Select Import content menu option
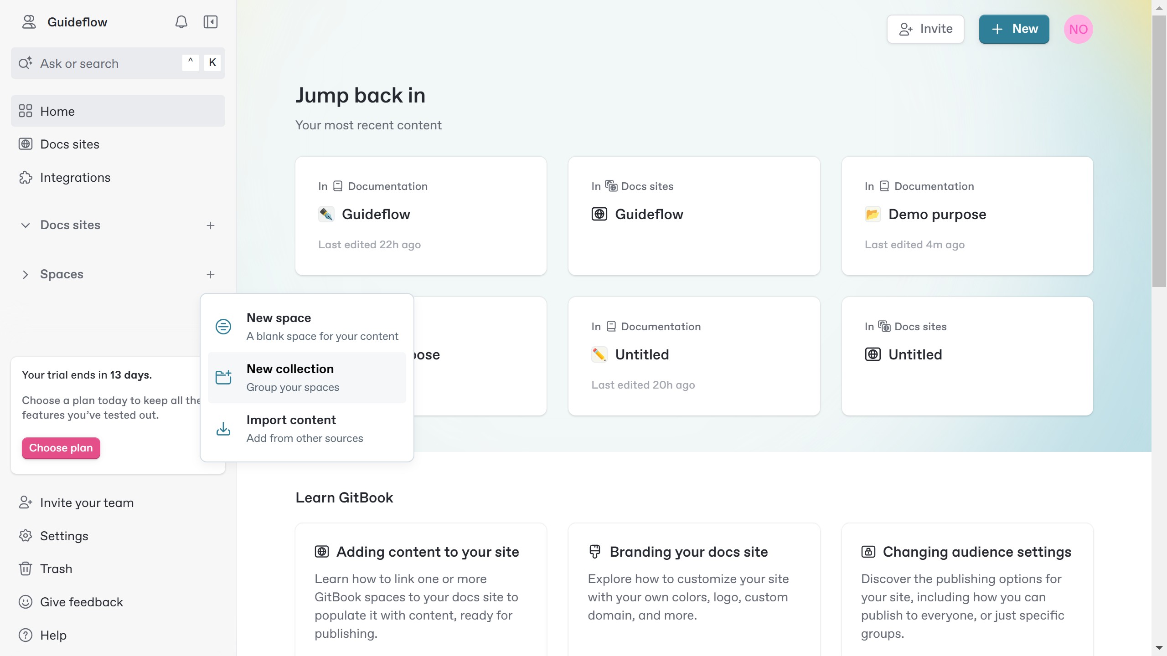1167x656 pixels. [x=307, y=429]
